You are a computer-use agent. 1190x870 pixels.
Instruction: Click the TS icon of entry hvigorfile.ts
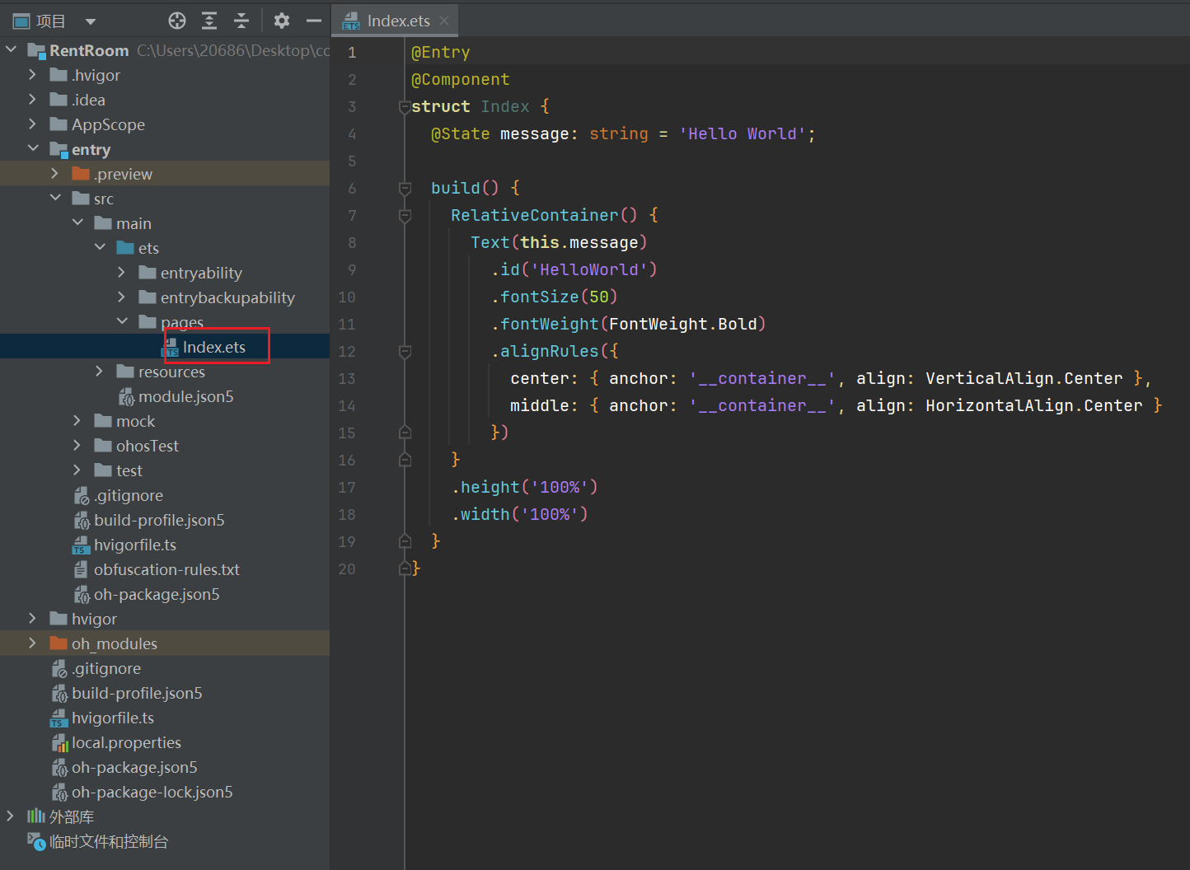pyautogui.click(x=81, y=545)
